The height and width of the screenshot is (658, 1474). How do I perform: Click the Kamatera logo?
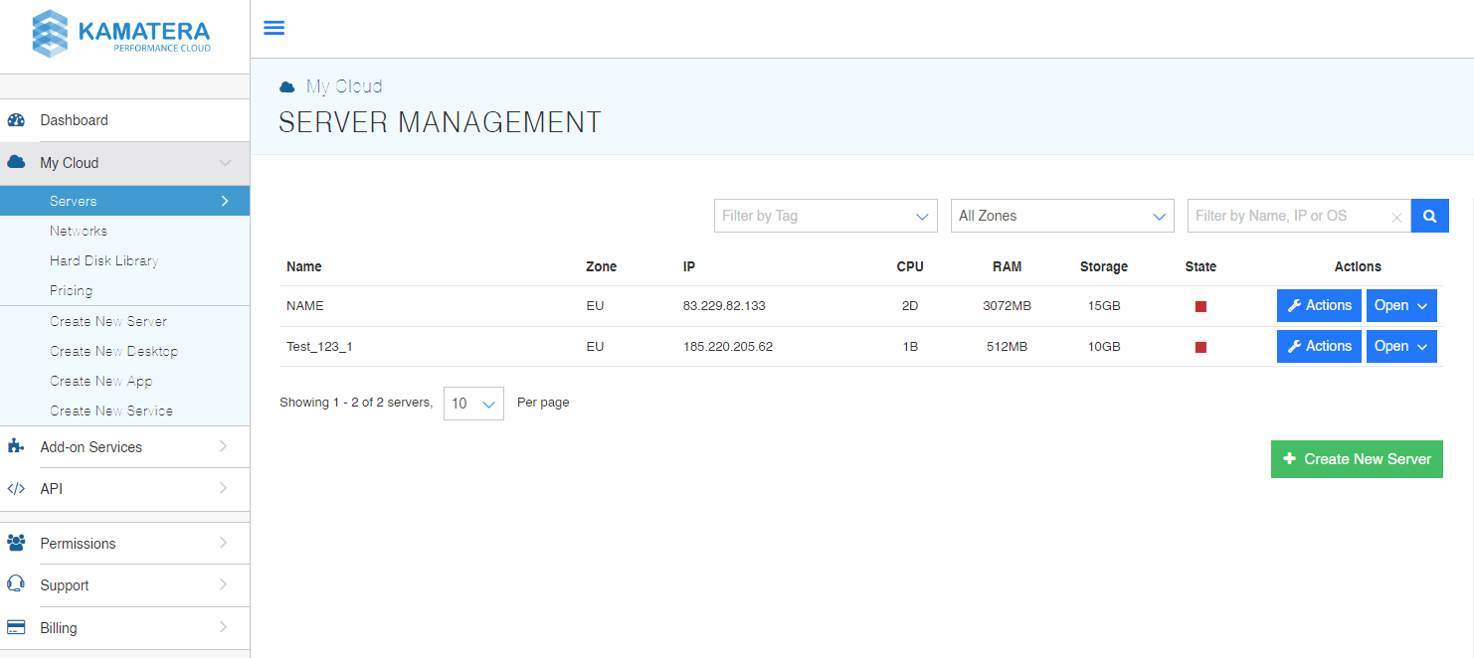pos(121,35)
